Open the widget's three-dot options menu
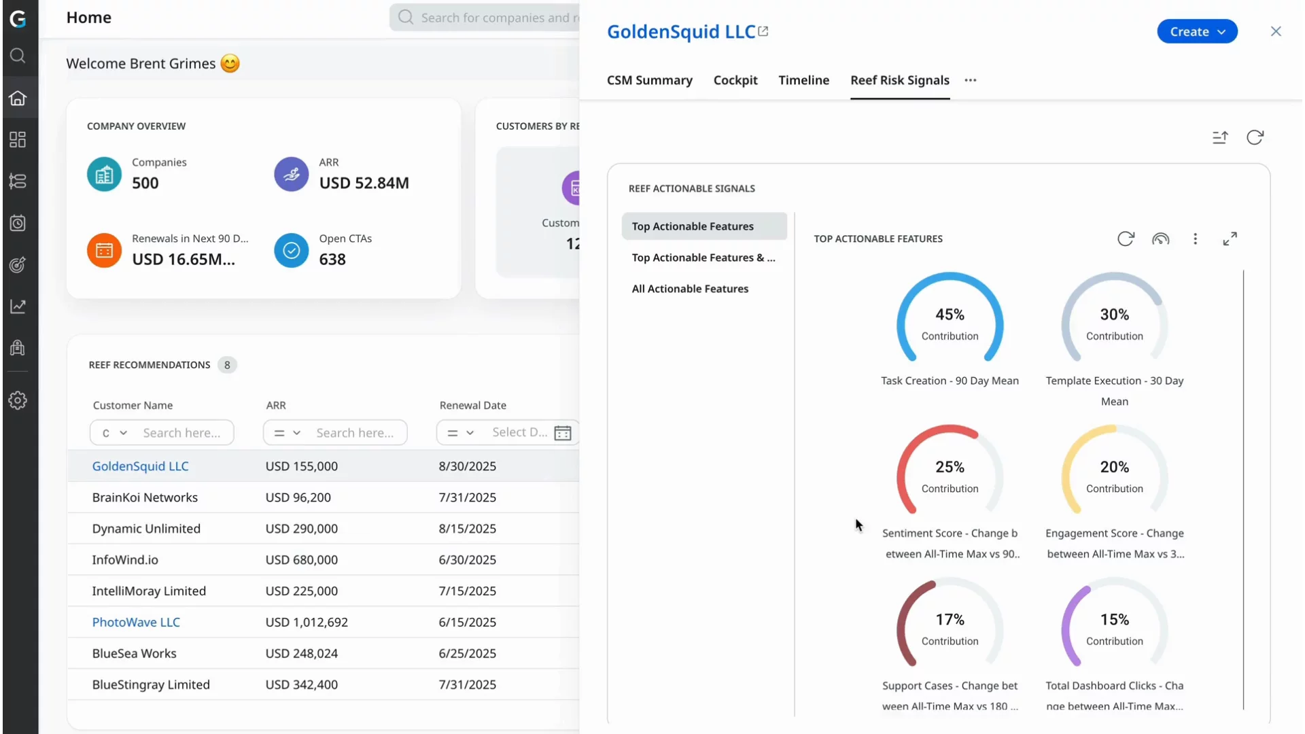 [x=1195, y=239]
